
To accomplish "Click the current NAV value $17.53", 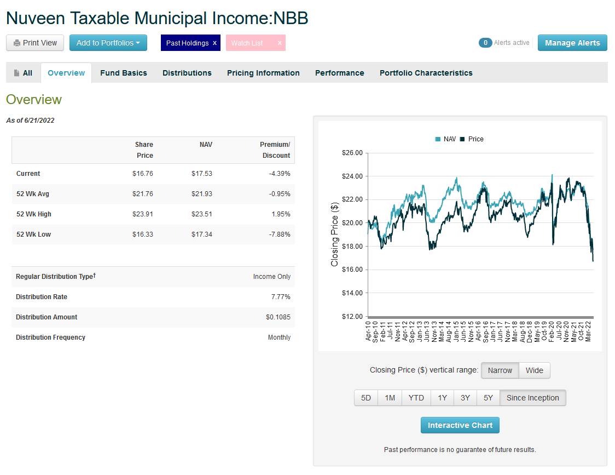I will (x=201, y=174).
